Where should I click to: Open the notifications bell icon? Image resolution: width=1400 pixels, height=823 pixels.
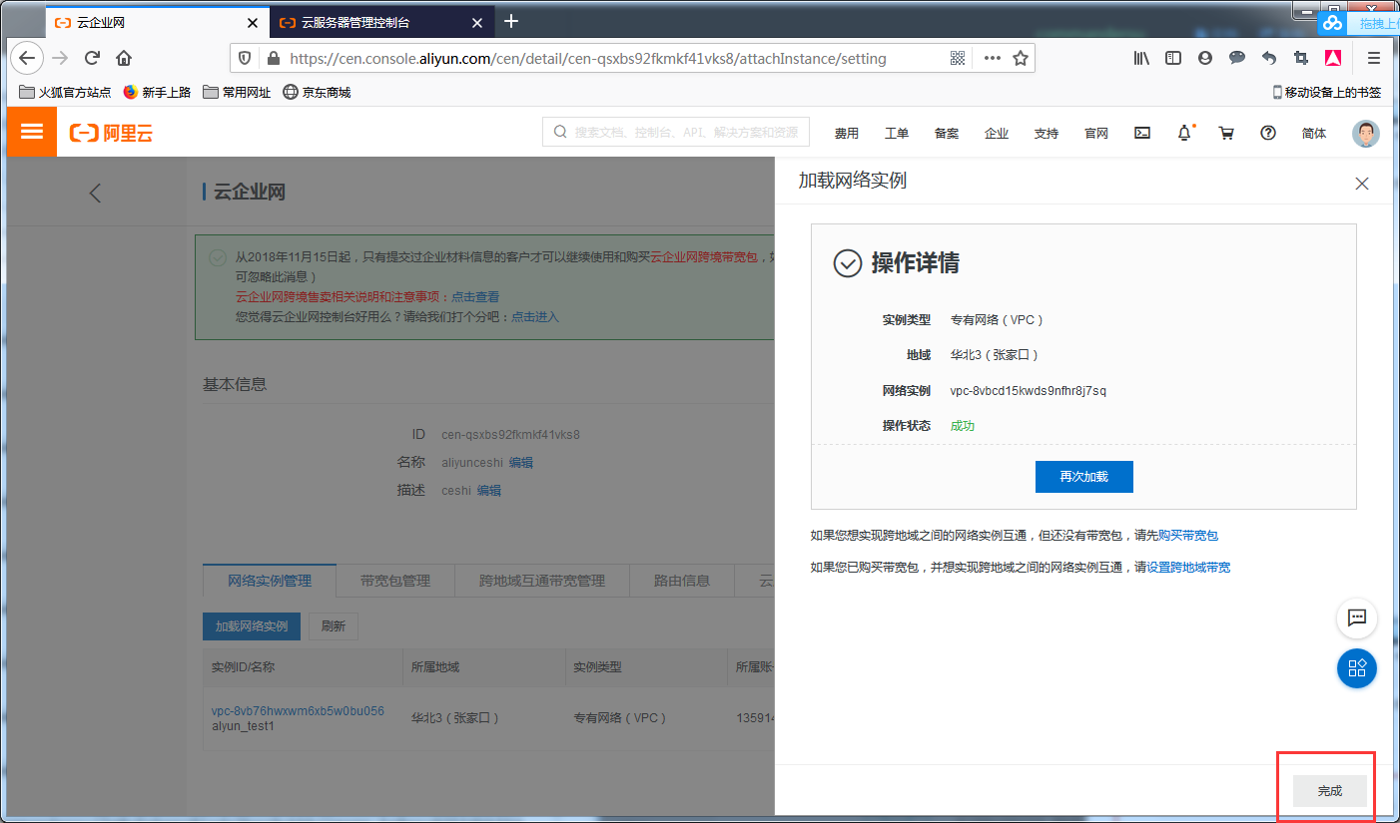1184,132
